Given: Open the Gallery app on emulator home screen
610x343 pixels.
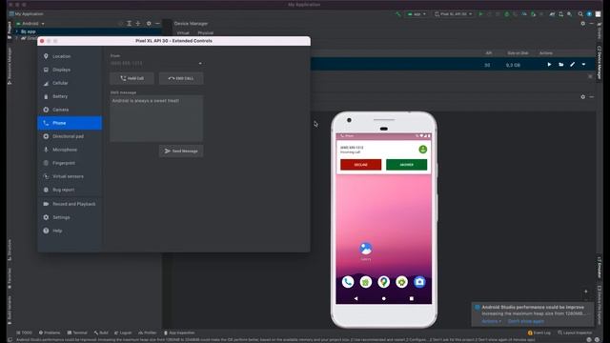Looking at the screenshot, I should [366, 249].
